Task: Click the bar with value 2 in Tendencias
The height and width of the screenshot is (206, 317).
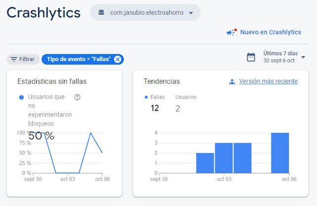Action: click(x=205, y=163)
